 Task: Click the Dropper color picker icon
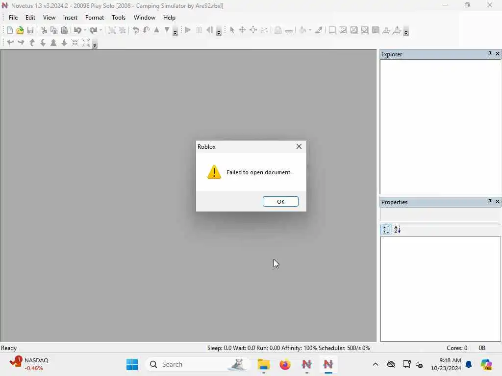pos(319,30)
